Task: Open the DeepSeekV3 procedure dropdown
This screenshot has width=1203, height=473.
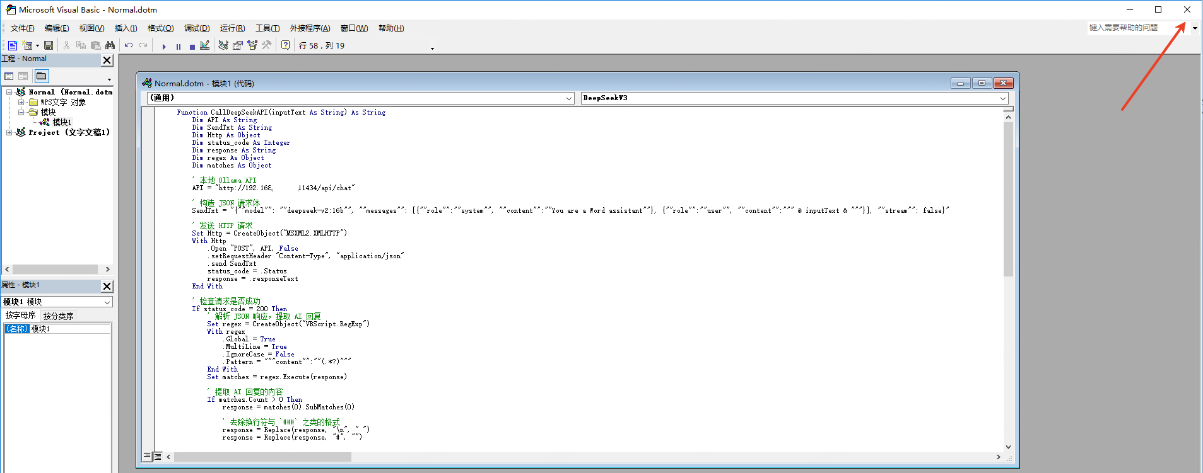Action: 1002,98
